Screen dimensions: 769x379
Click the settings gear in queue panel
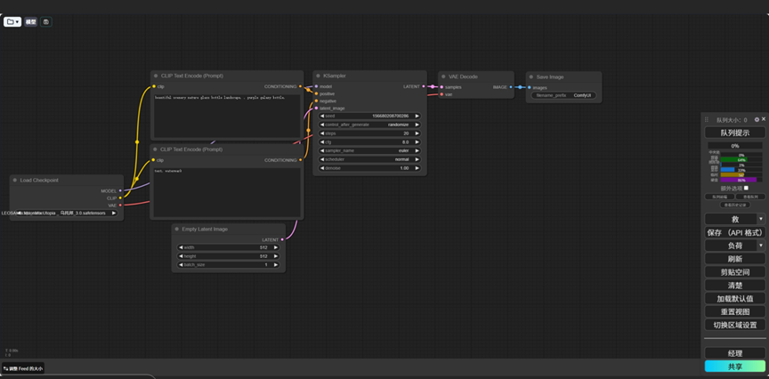point(757,119)
